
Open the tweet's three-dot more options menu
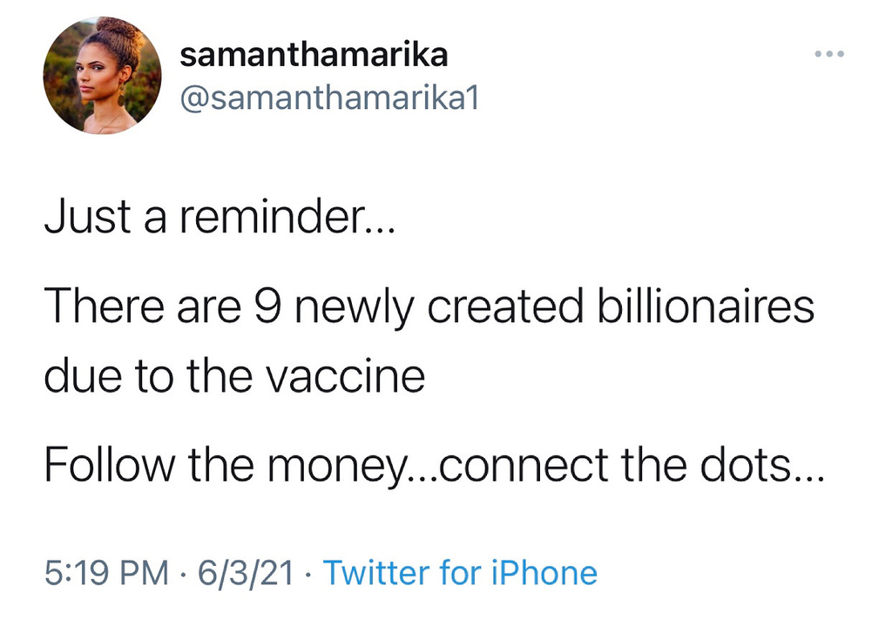coord(829,54)
